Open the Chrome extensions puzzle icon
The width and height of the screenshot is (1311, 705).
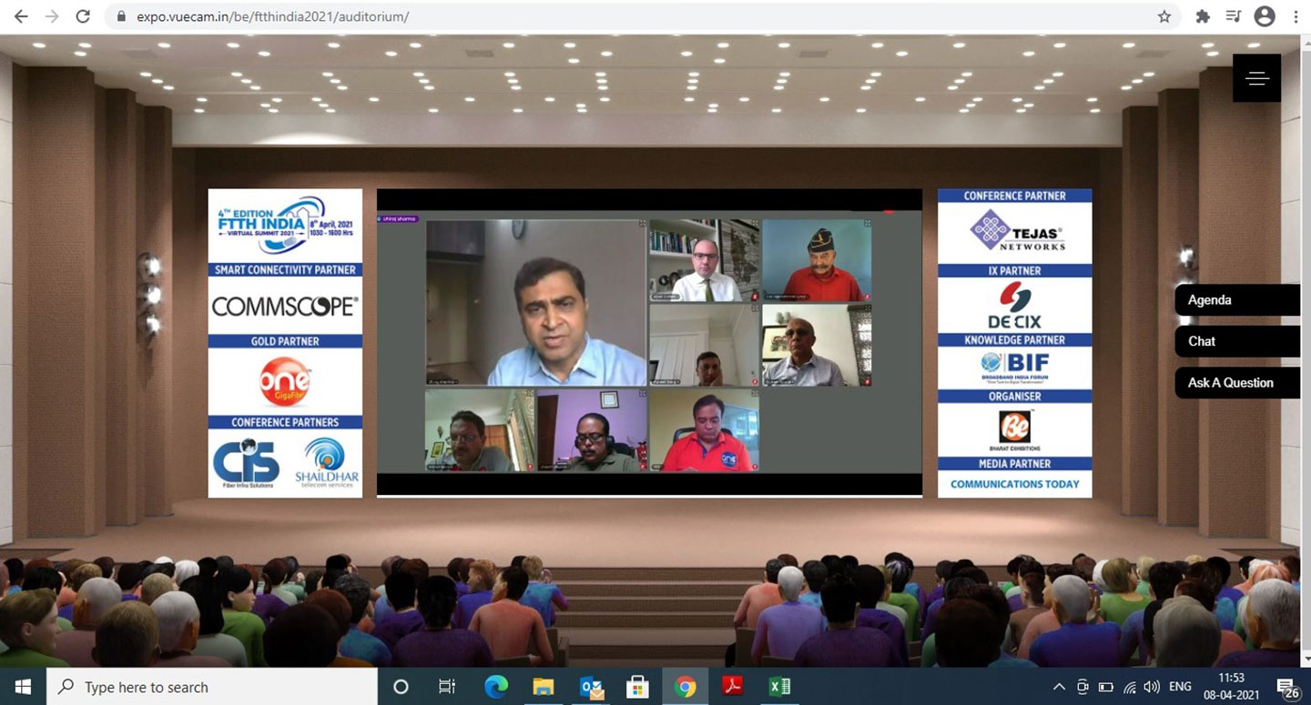click(1203, 16)
